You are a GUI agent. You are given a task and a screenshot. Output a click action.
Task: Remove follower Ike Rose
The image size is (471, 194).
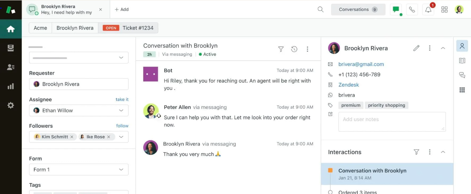[108, 137]
